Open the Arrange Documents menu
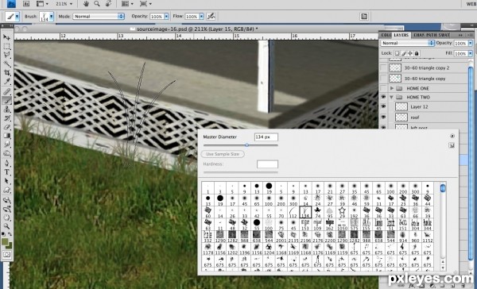Viewport: 477px width, 289px height. coord(127,4)
